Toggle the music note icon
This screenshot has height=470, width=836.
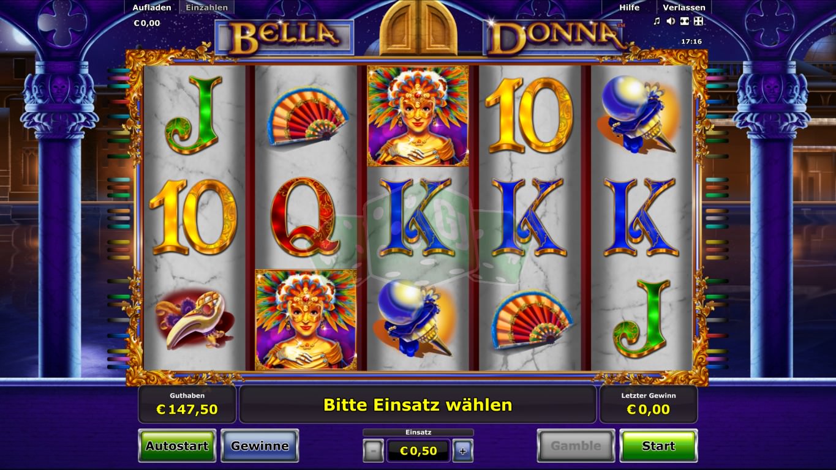(657, 21)
